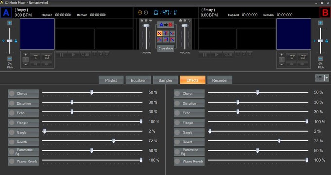
Task: Click the round middle icon above deck B volume
Action: tap(185, 20)
